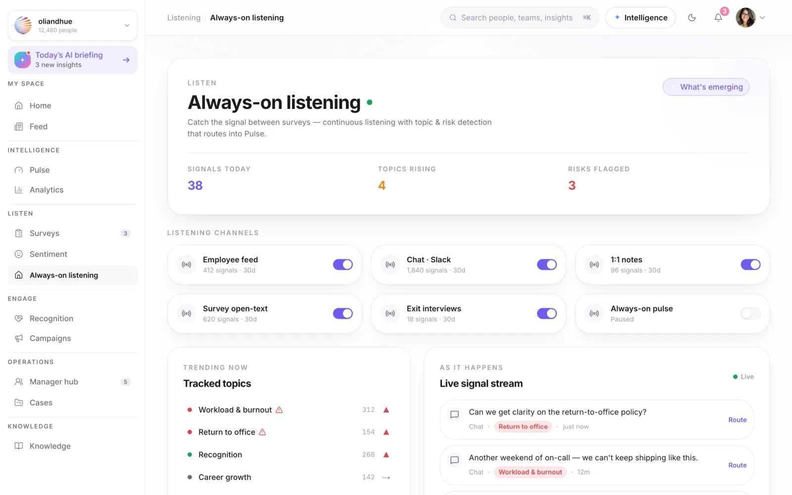The width and height of the screenshot is (792, 495).
Task: Click the Chat · Slack broadcast icon
Action: pyautogui.click(x=391, y=265)
